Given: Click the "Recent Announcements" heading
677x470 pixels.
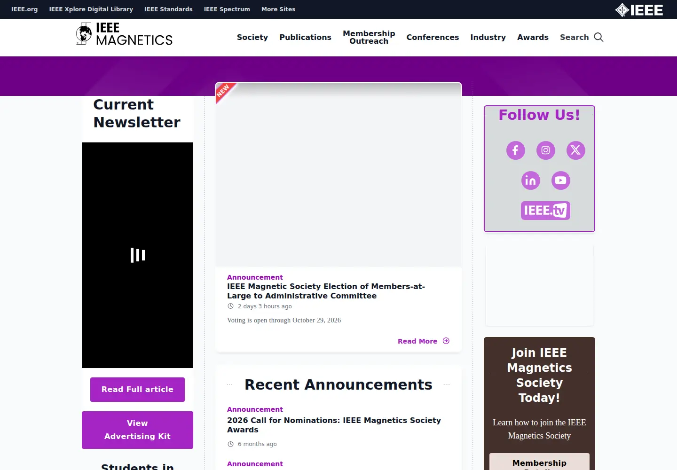Looking at the screenshot, I should (338, 384).
